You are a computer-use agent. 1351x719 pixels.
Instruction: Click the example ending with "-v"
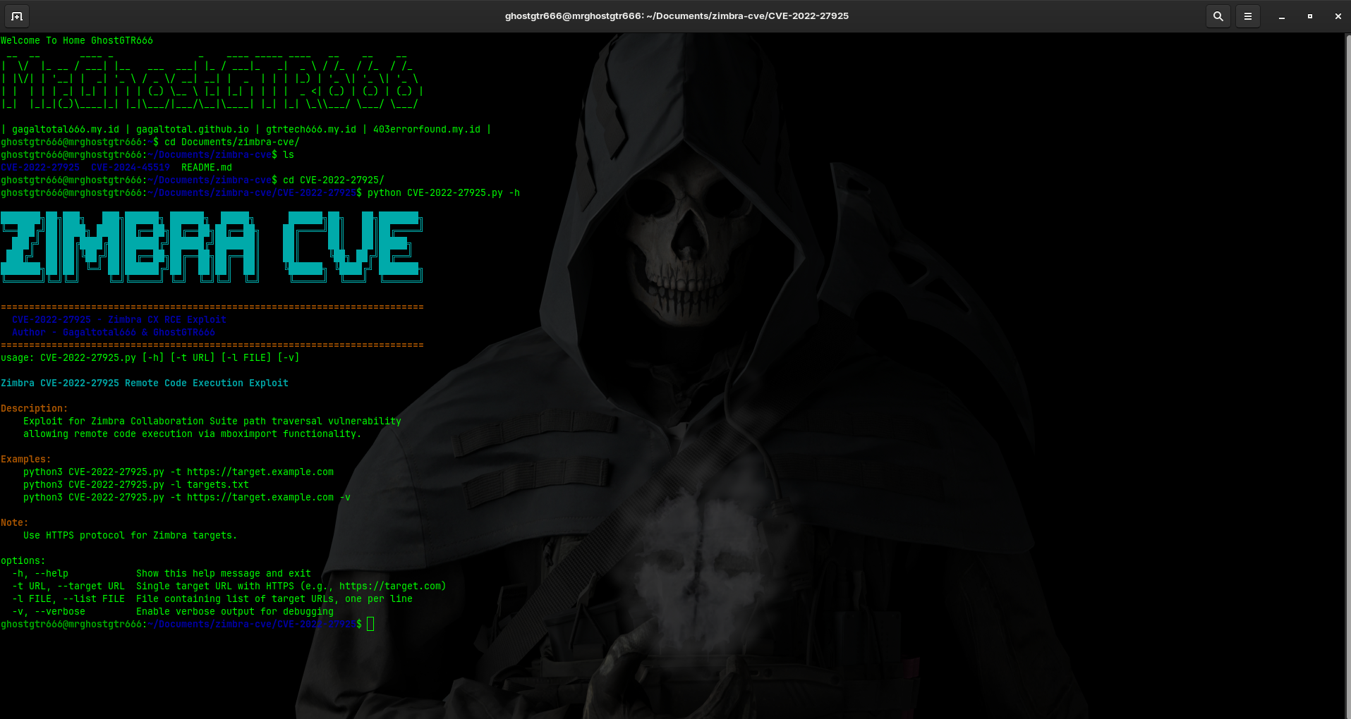[187, 497]
